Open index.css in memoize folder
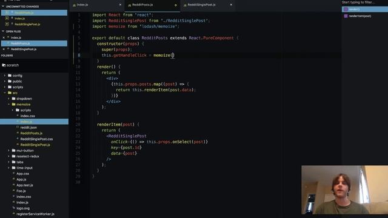This screenshot has width=388, height=218. [28, 116]
